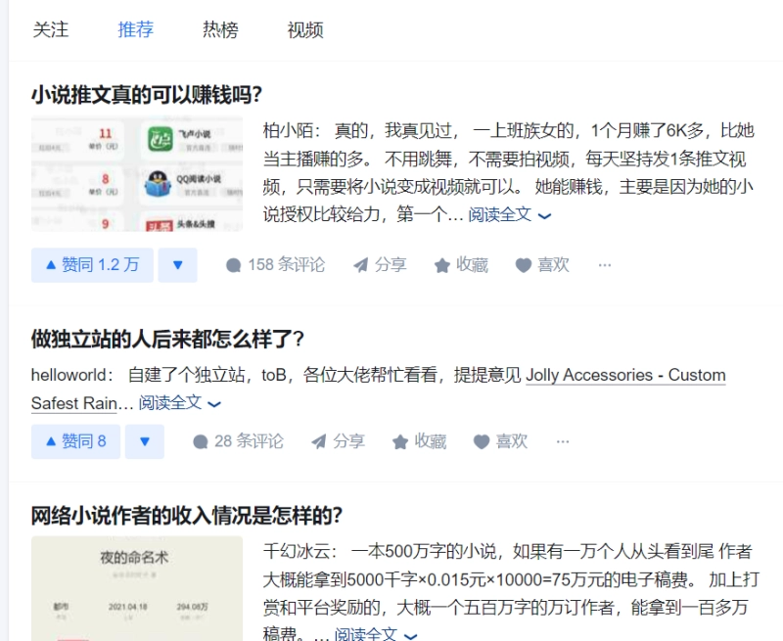783x641 pixels.
Task: Switch to the 视频 tab
Action: coord(305,30)
